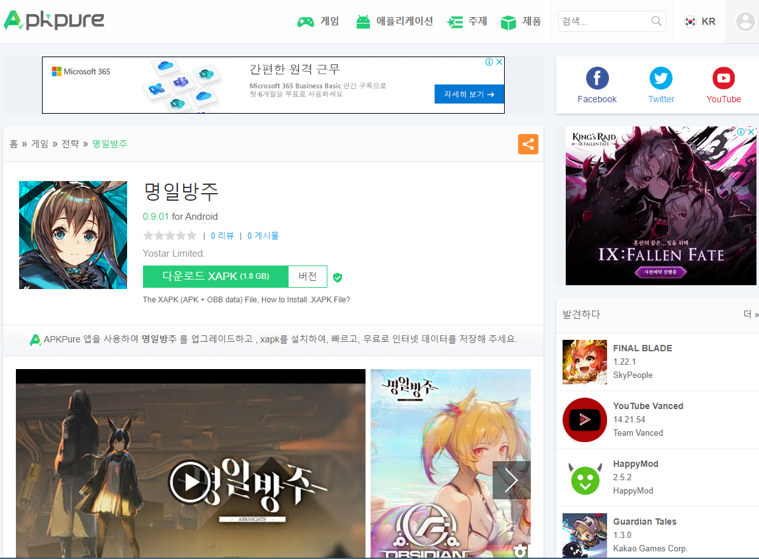The height and width of the screenshot is (559, 759).
Task: Open the 제품 (Products) menu
Action: pyautogui.click(x=521, y=21)
